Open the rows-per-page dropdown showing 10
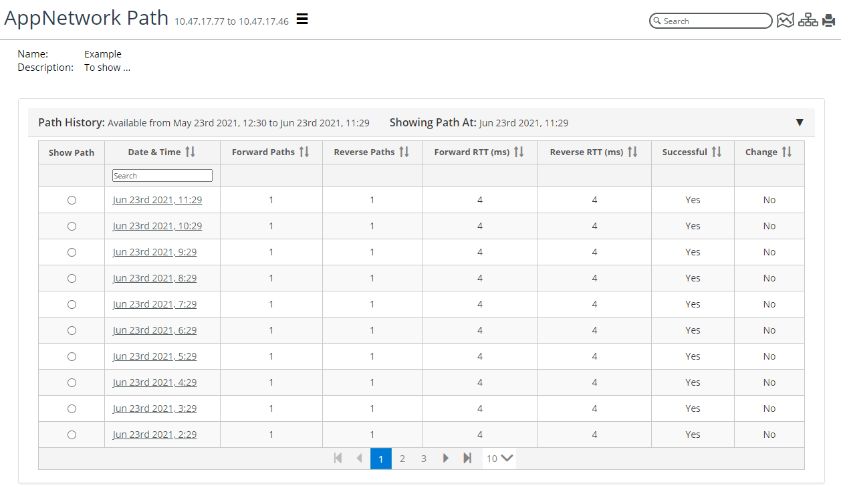The height and width of the screenshot is (490, 841). 499,459
